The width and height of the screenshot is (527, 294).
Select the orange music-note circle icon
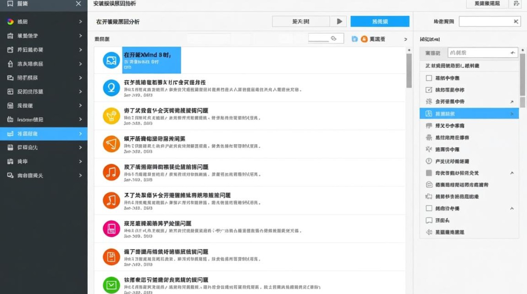pyautogui.click(x=111, y=201)
